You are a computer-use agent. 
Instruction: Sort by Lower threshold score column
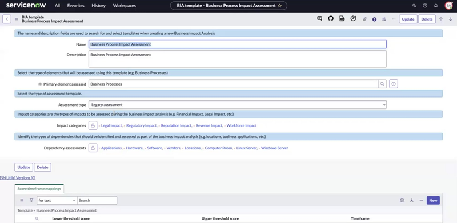click(x=71, y=218)
